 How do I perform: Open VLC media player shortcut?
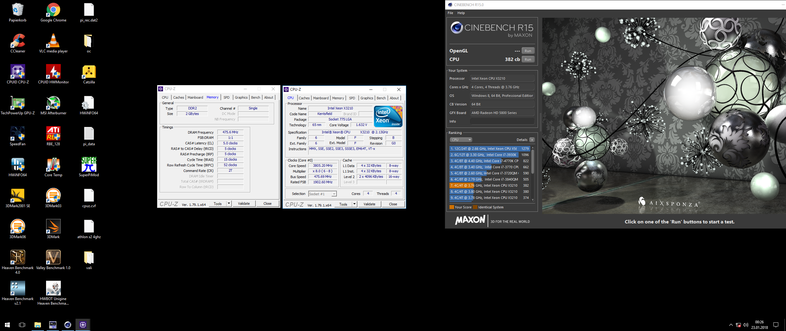53,43
